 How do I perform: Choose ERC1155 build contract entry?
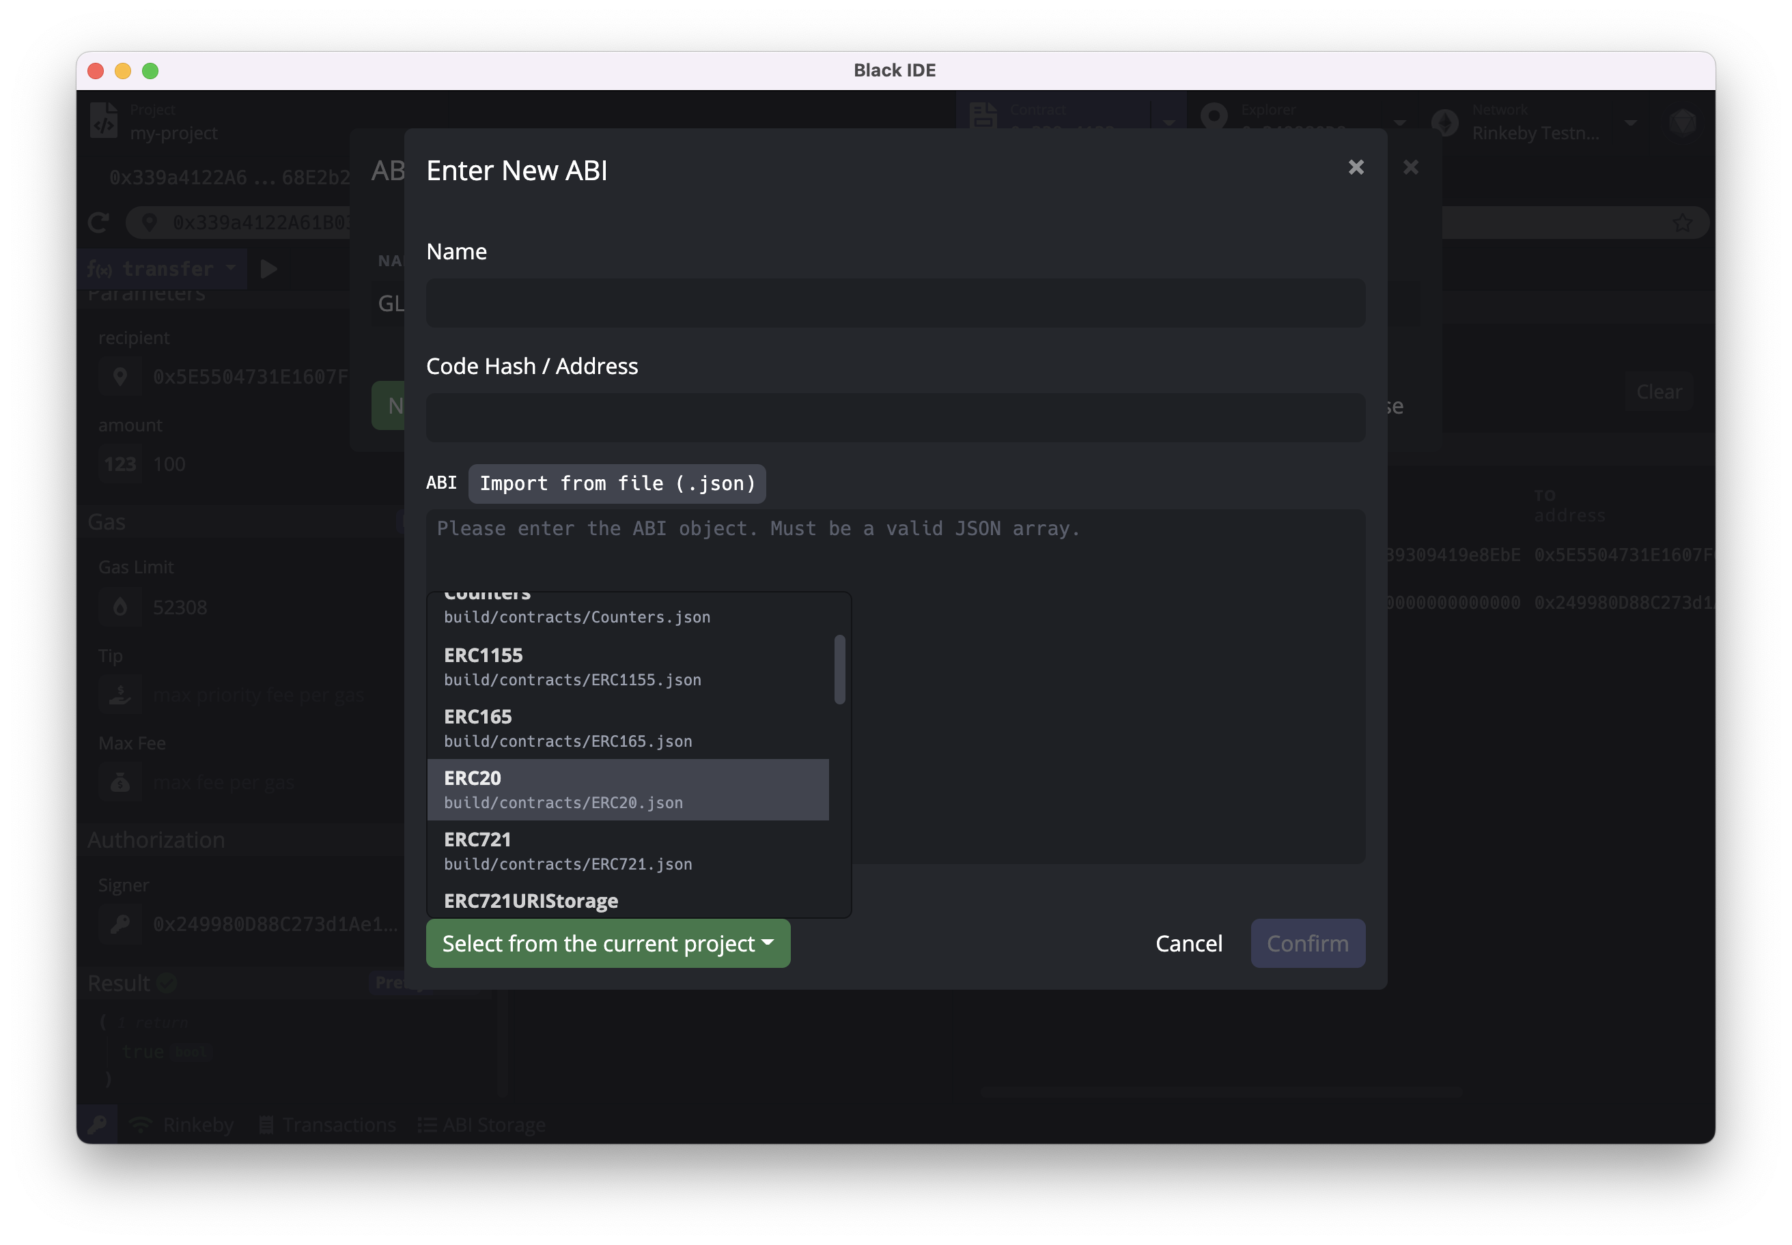628,666
